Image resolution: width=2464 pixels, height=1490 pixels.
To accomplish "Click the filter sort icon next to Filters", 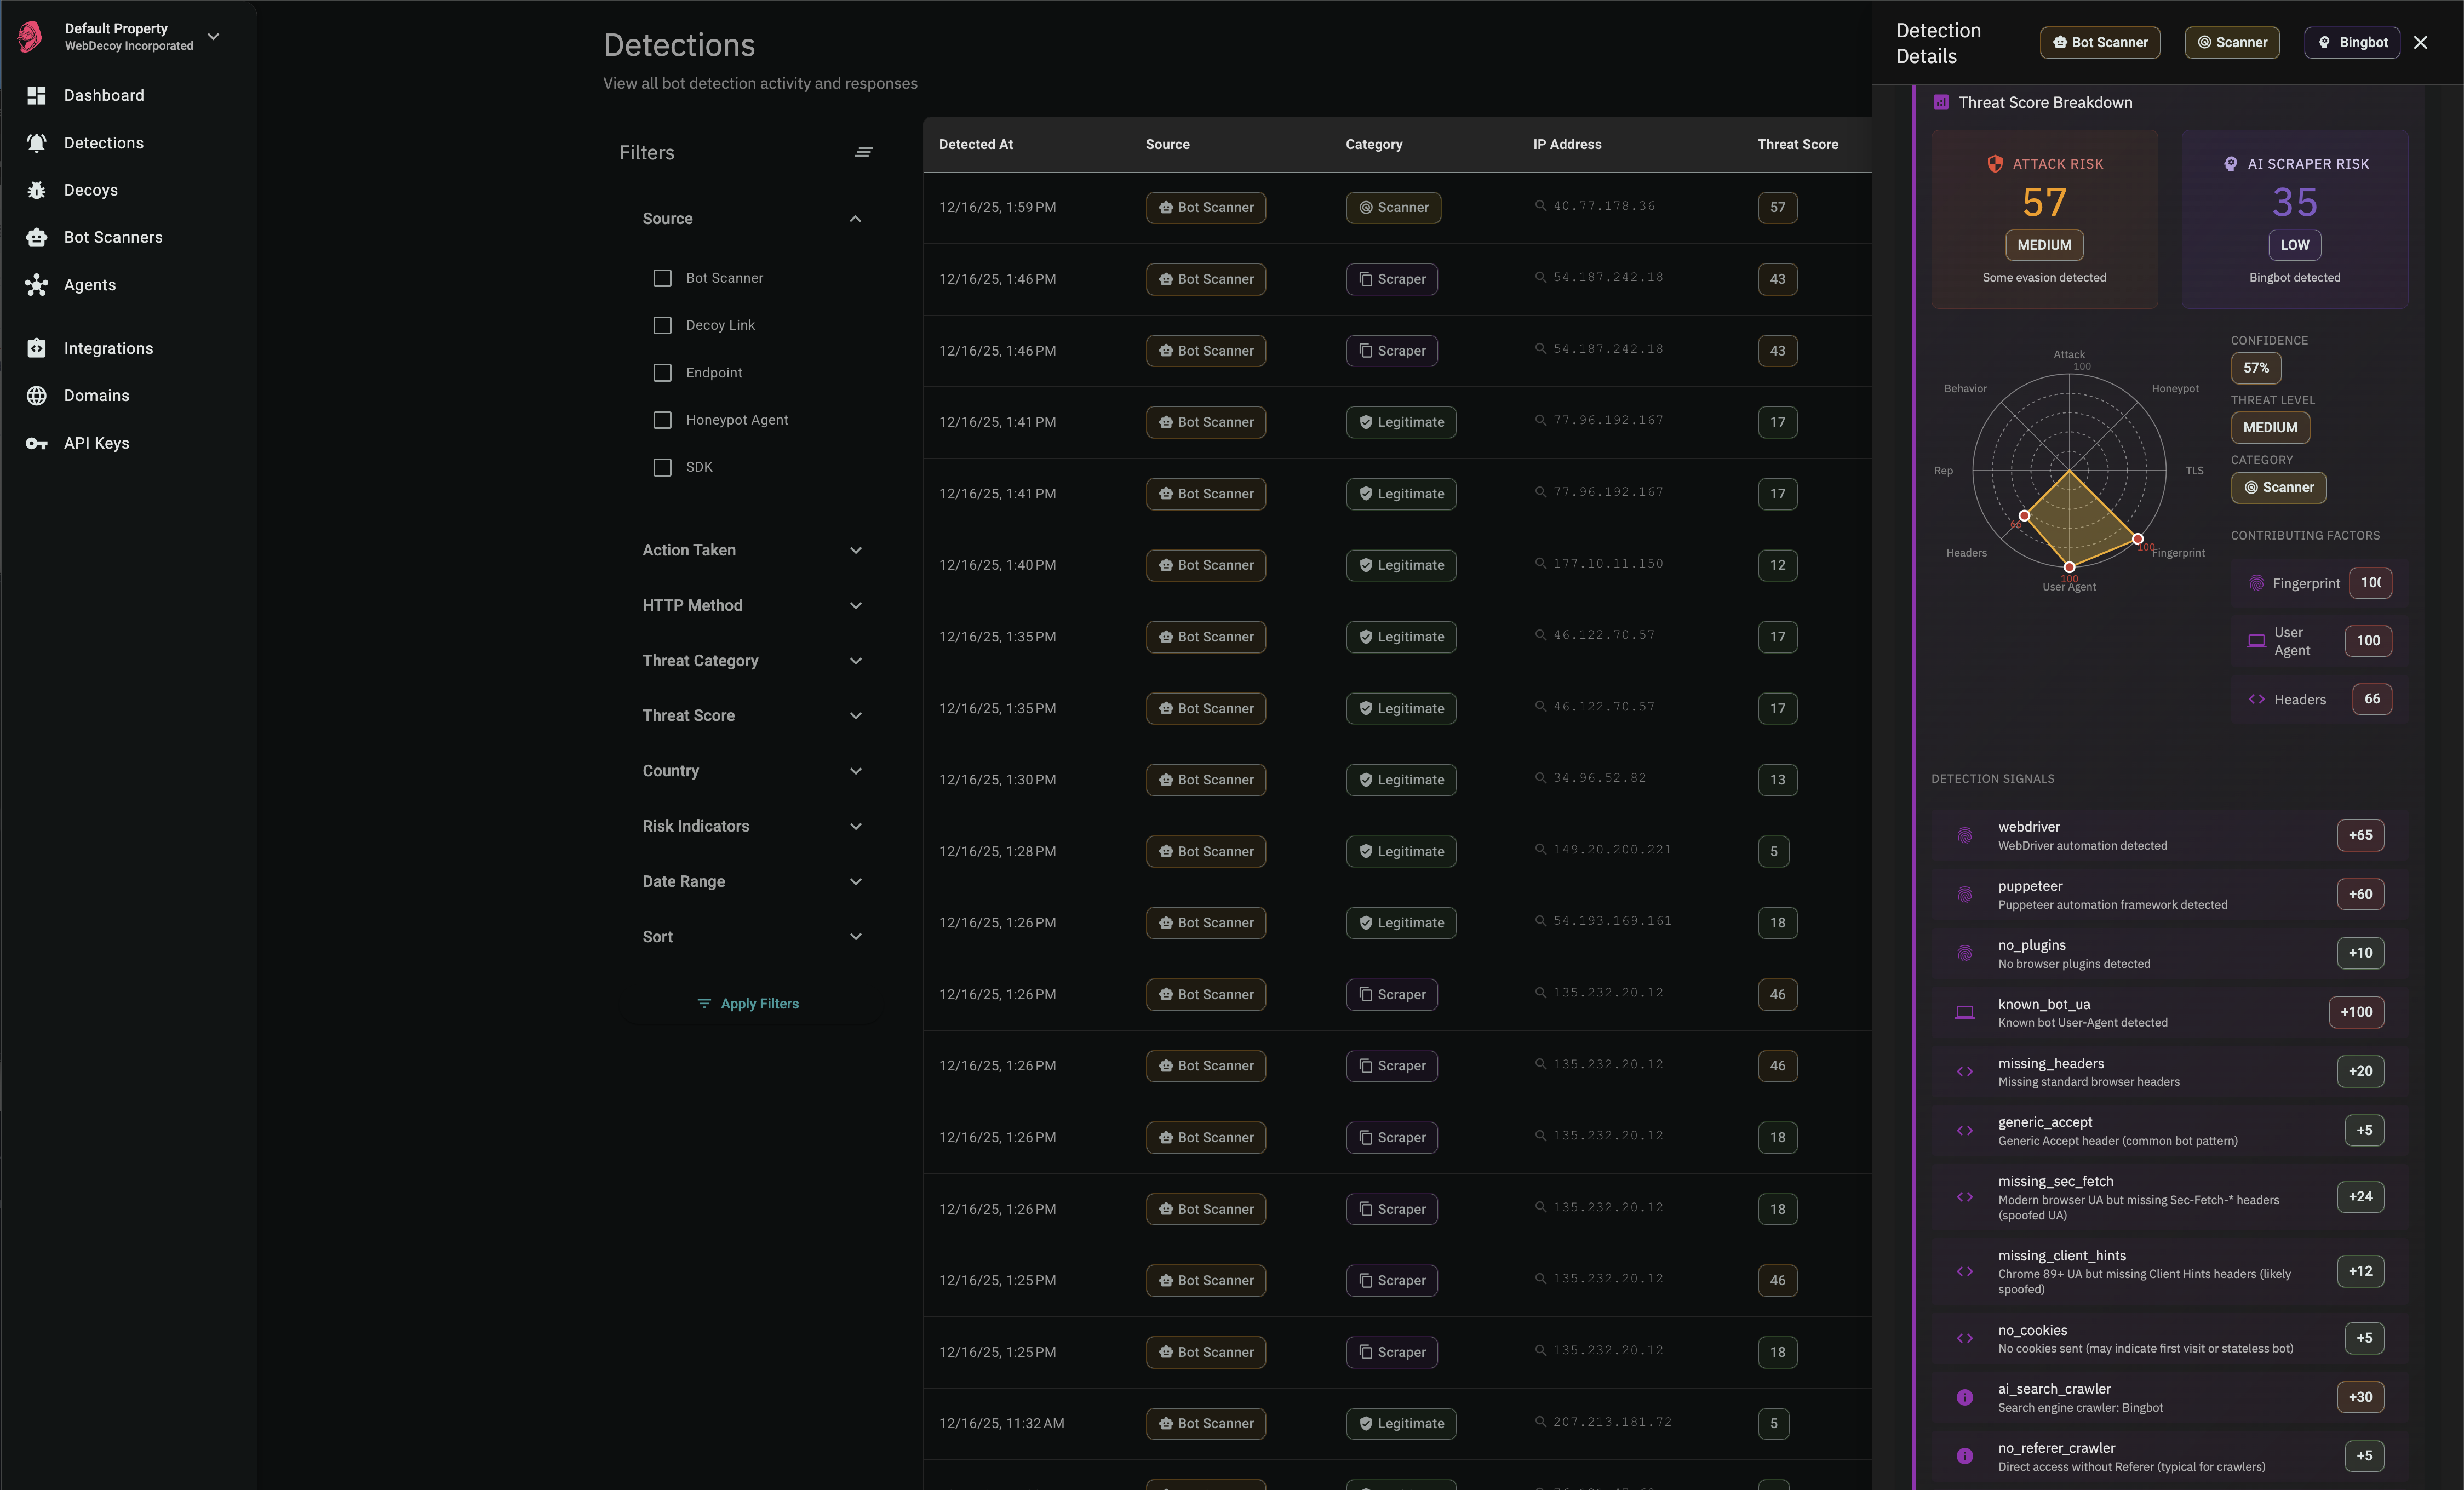I will (x=864, y=151).
